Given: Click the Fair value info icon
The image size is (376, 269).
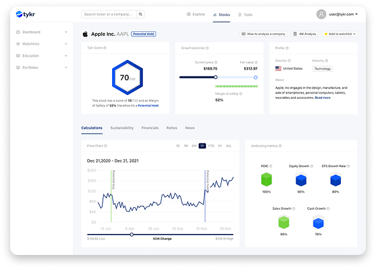Looking at the screenshot, I should coord(256,62).
